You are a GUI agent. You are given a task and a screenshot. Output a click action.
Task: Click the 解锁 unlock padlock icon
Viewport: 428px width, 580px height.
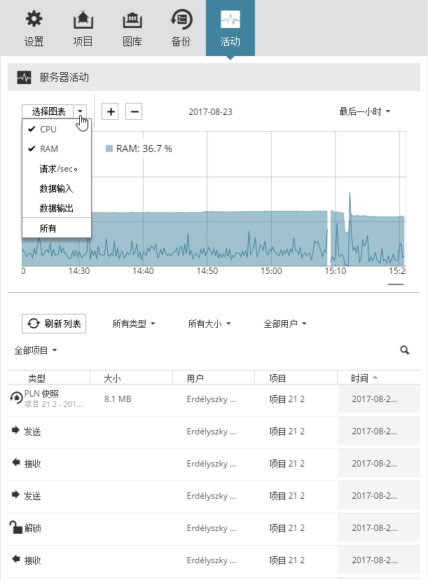click(x=15, y=527)
